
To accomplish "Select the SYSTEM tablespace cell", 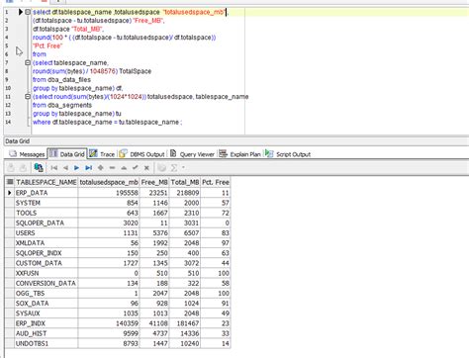I will (x=47, y=203).
